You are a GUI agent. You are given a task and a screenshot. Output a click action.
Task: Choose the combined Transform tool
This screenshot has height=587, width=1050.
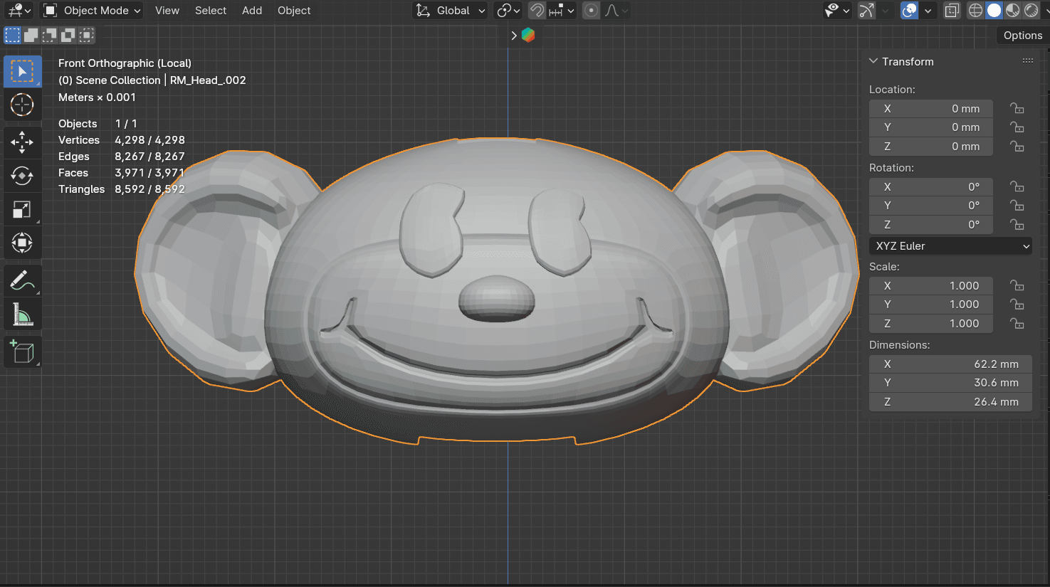click(22, 243)
